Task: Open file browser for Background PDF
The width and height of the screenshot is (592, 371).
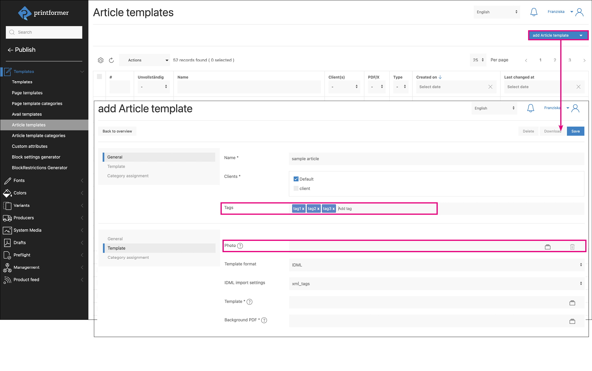Action: (x=572, y=321)
